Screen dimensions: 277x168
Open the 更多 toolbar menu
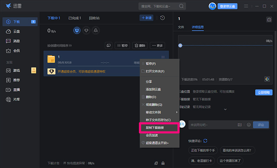tap(158, 45)
